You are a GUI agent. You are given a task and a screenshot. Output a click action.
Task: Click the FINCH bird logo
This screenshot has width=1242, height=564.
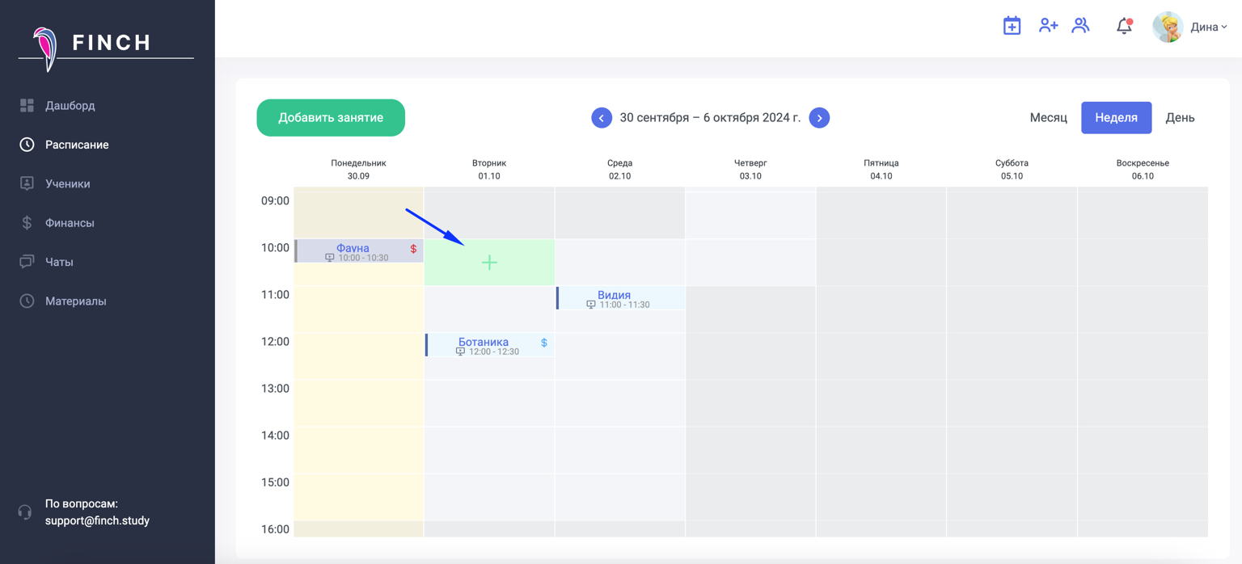[45, 48]
